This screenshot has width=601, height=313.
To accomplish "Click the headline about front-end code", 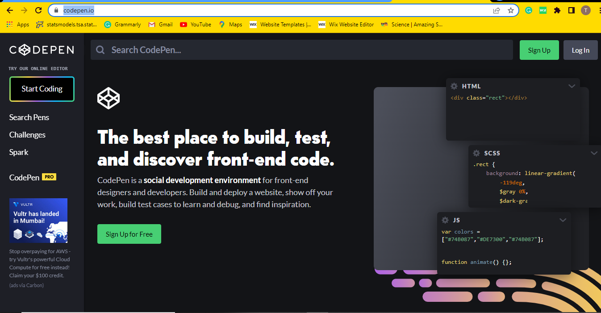I will [x=216, y=148].
